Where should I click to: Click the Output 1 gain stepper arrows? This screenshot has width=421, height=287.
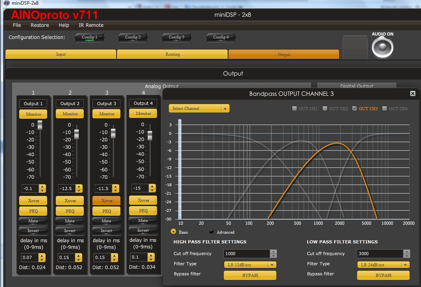pos(42,188)
